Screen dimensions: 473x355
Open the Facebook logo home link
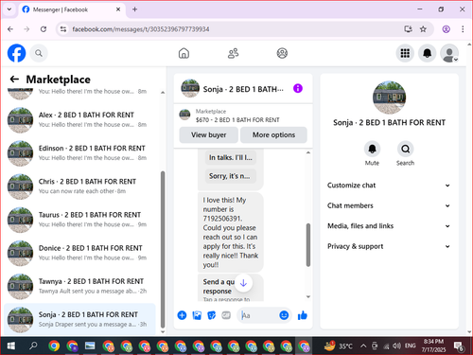pos(16,53)
